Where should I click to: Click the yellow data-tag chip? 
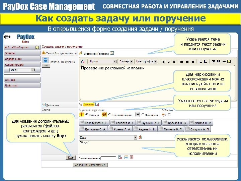(x=89, y=105)
